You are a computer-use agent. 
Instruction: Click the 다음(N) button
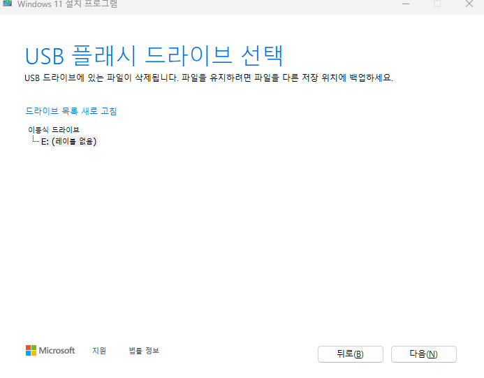[423, 354]
